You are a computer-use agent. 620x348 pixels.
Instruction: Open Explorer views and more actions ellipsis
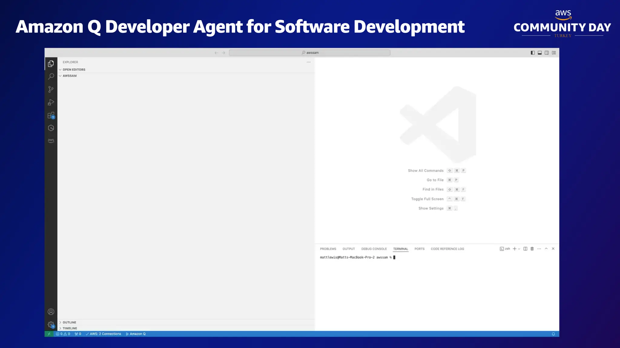click(308, 62)
